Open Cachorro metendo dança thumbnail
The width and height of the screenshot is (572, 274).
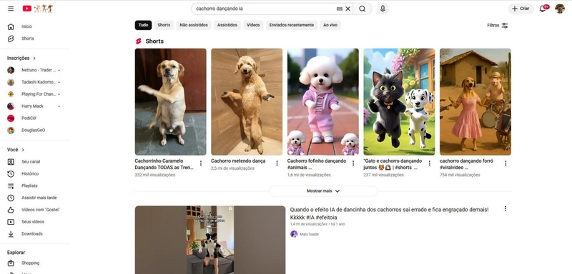(x=247, y=102)
